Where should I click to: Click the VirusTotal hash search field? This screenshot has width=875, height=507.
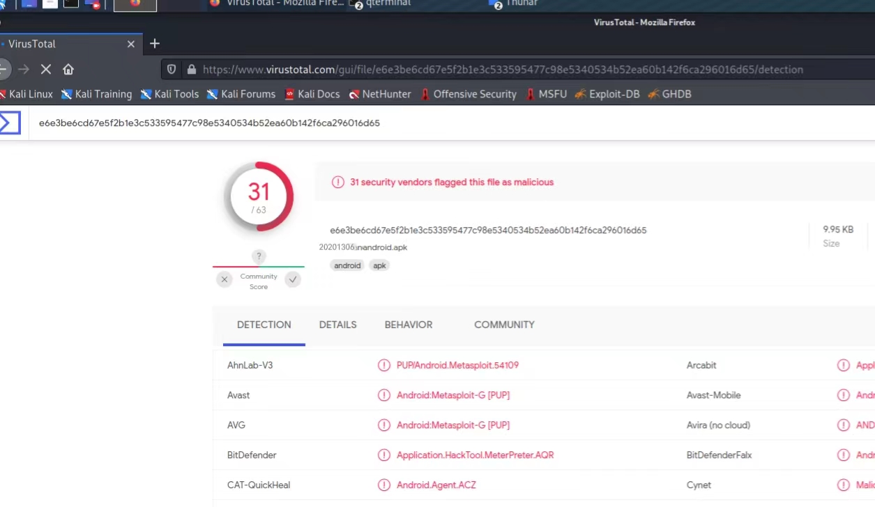pos(453,123)
